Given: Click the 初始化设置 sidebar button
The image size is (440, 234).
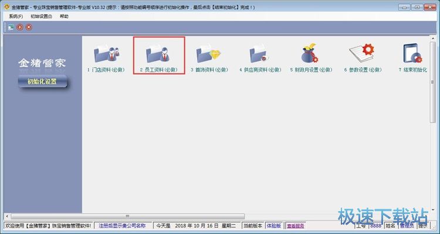Looking at the screenshot, I should point(42,81).
